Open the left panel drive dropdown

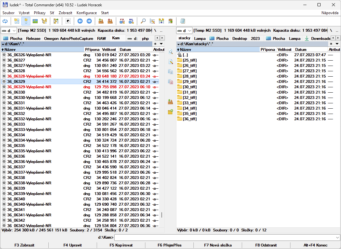point(9,31)
